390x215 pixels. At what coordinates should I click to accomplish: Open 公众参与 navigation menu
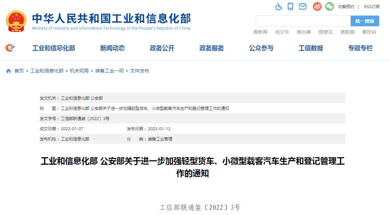click(x=261, y=48)
